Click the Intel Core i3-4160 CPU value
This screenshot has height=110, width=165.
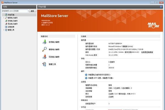click(x=126, y=49)
